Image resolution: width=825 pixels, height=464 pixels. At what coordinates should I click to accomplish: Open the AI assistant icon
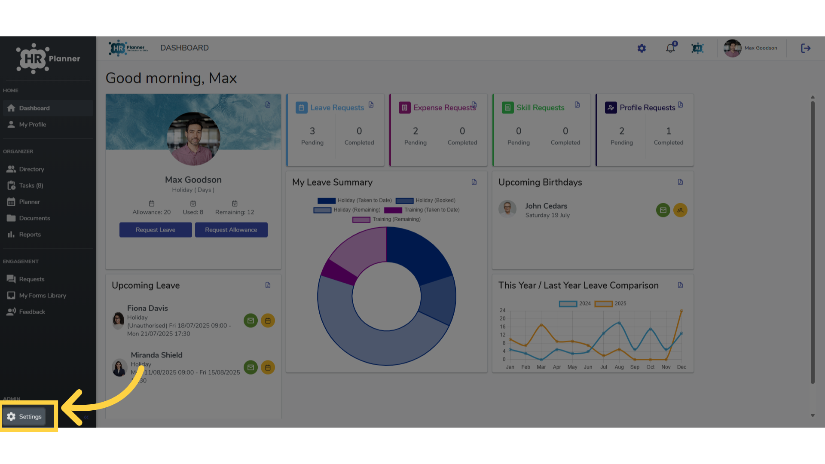click(x=697, y=48)
